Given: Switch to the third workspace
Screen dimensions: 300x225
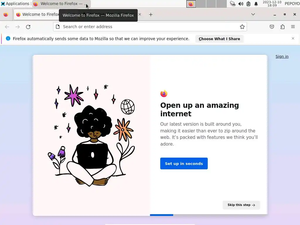Looking at the screenshot, I should click(x=211, y=4).
